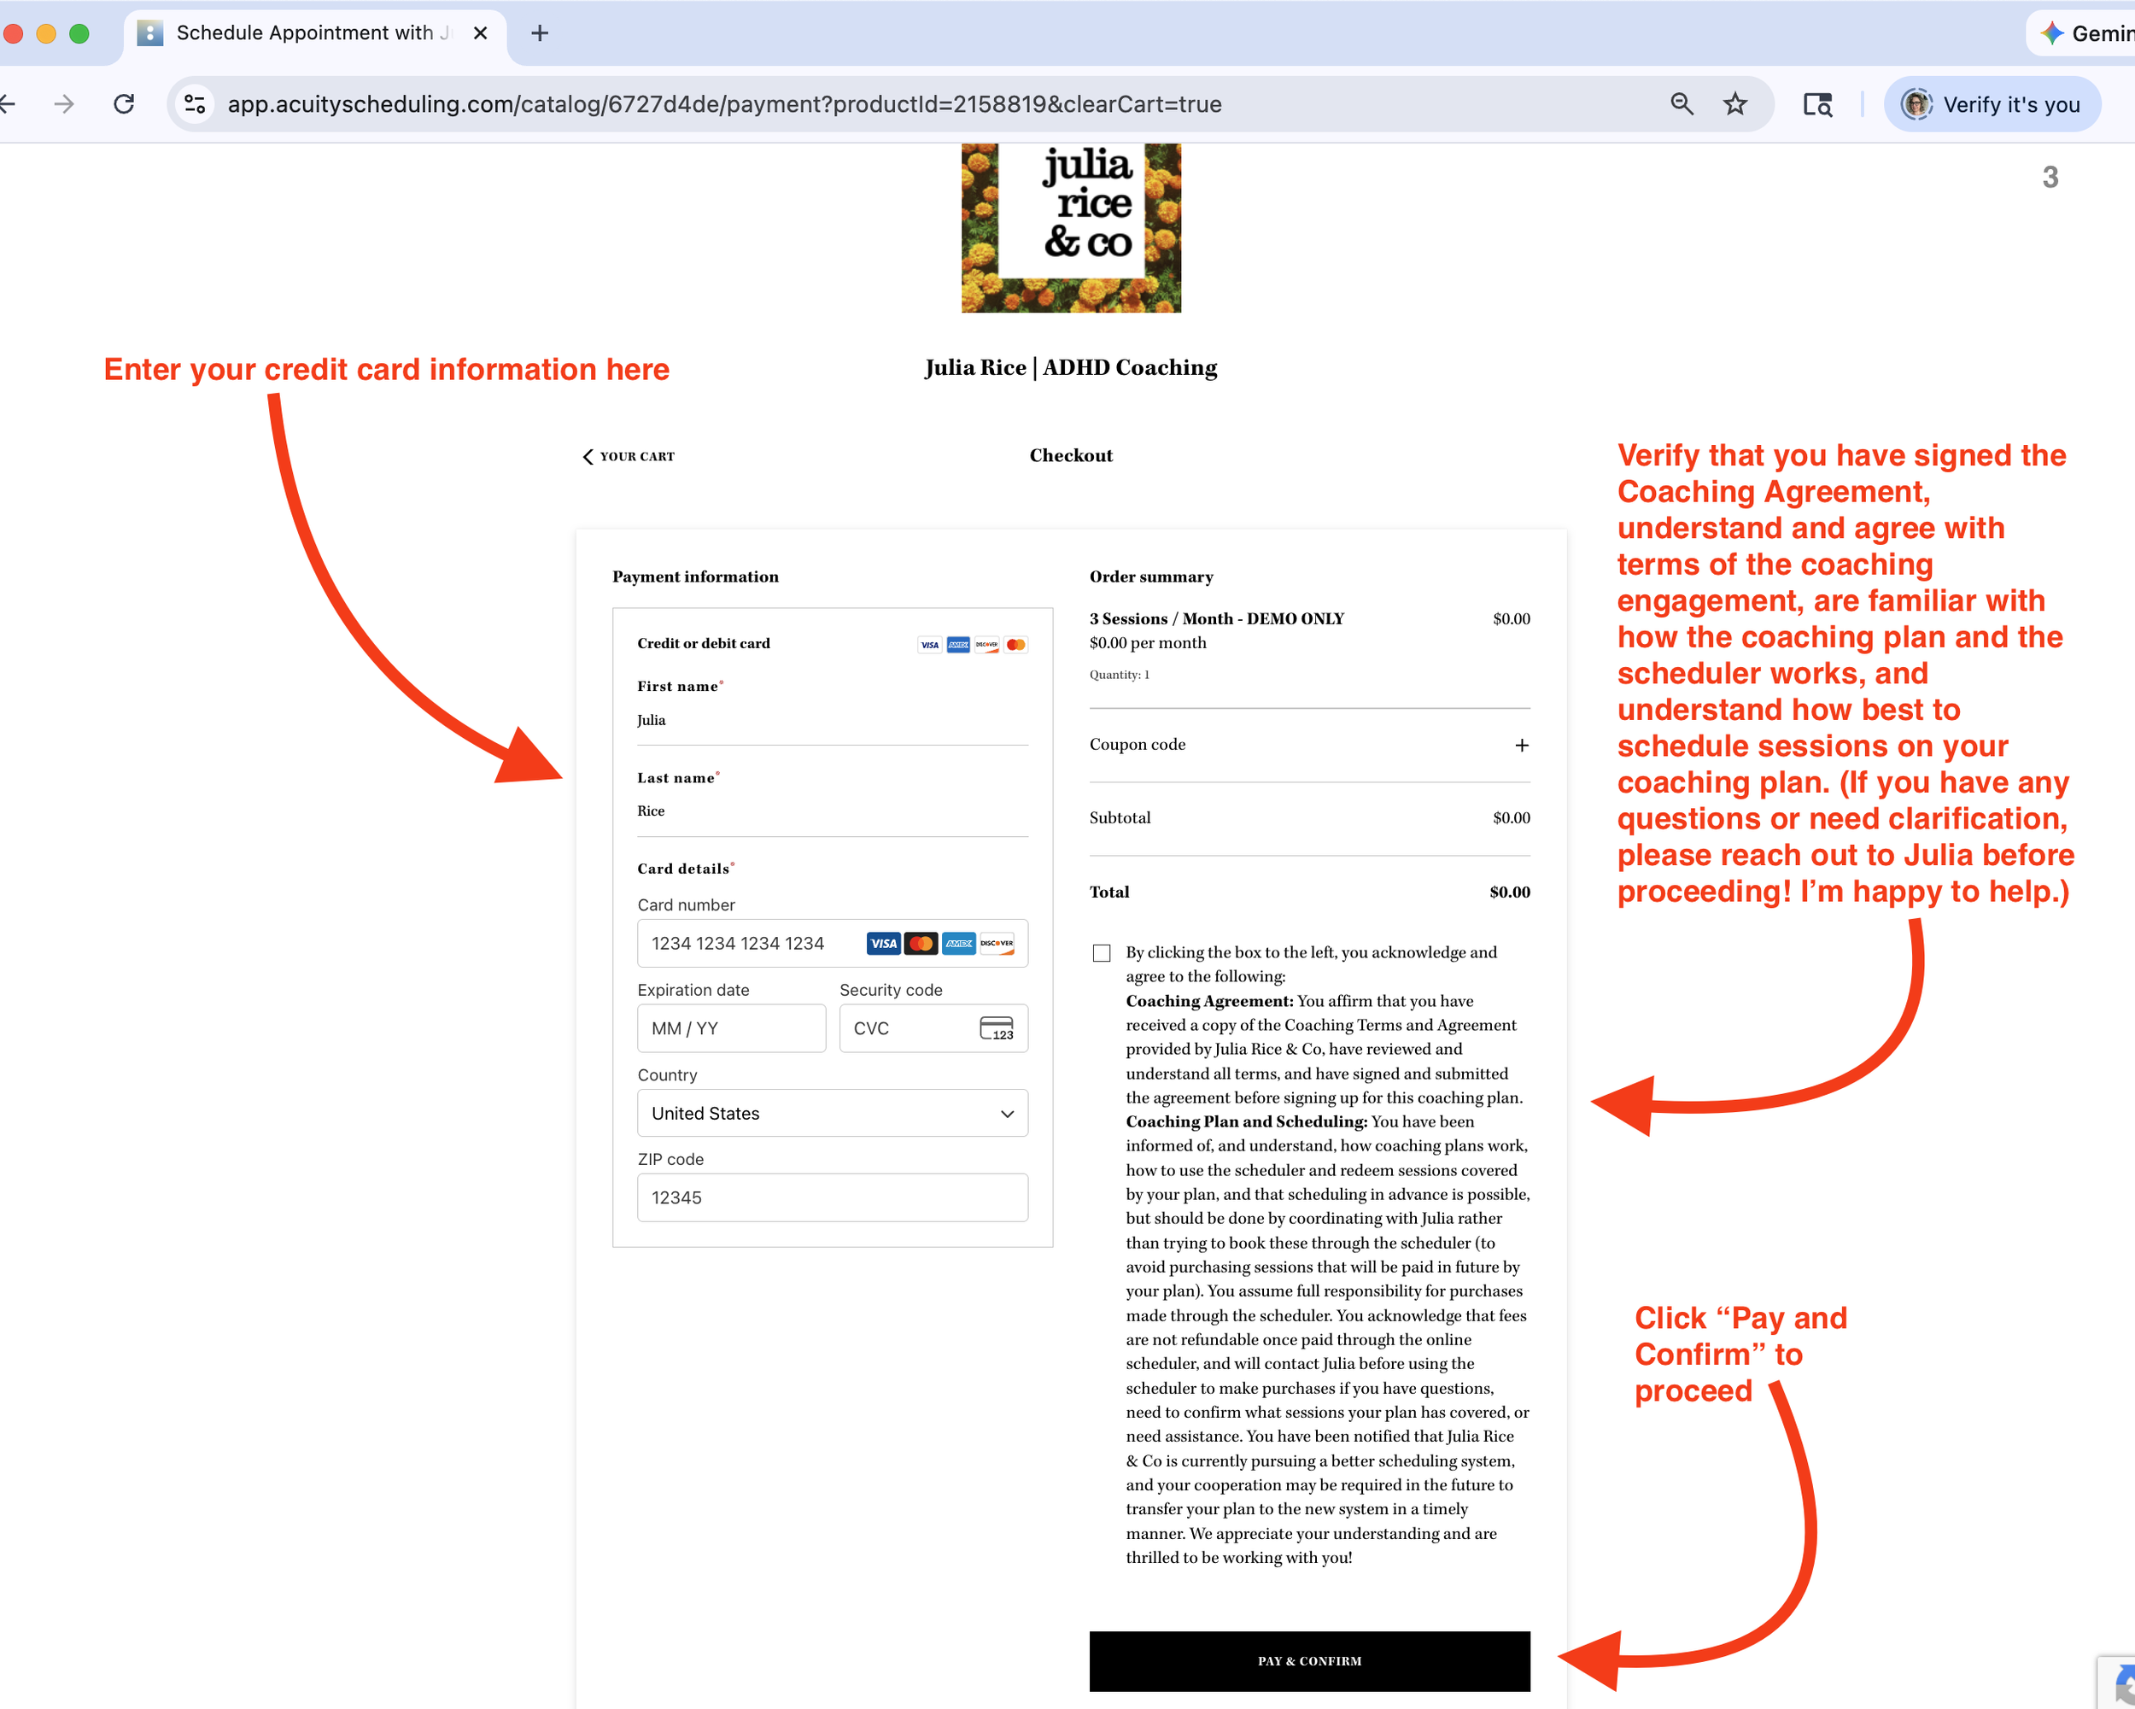
Task: Open the site information icon in address bar
Action: tap(195, 104)
